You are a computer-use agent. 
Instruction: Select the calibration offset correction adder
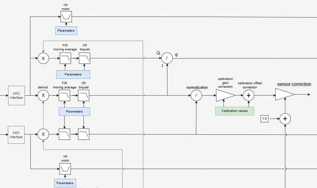pos(248,95)
